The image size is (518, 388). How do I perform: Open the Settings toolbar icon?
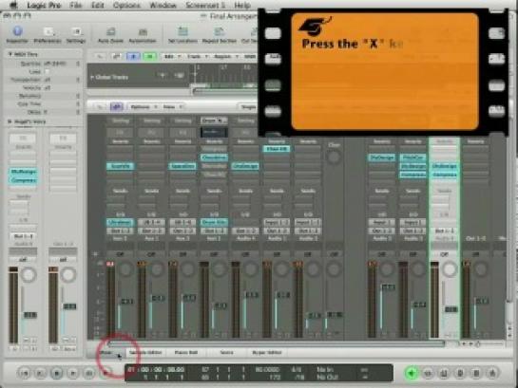click(76, 34)
